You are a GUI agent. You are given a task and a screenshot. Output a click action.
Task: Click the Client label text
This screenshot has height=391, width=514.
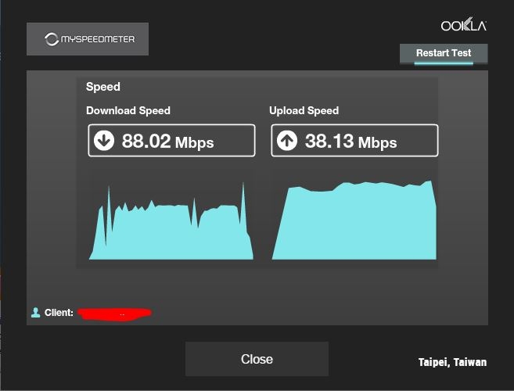click(x=59, y=313)
